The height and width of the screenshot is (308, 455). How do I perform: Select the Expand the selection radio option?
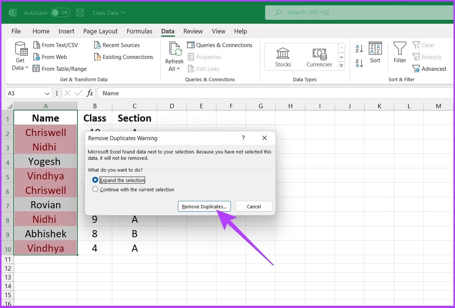[x=119, y=180]
